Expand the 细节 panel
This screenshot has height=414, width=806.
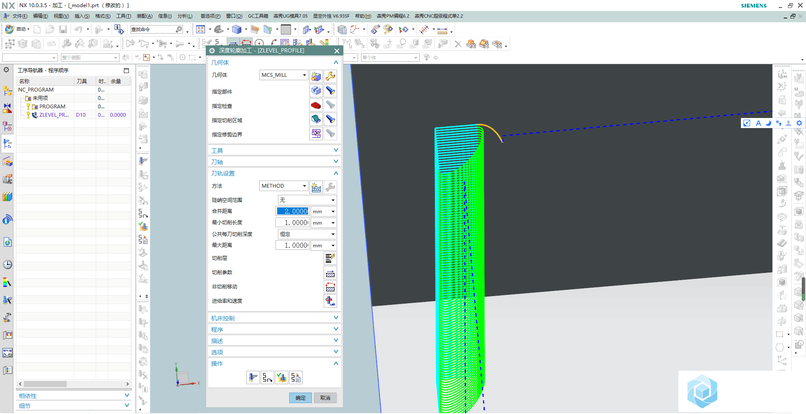(x=127, y=406)
